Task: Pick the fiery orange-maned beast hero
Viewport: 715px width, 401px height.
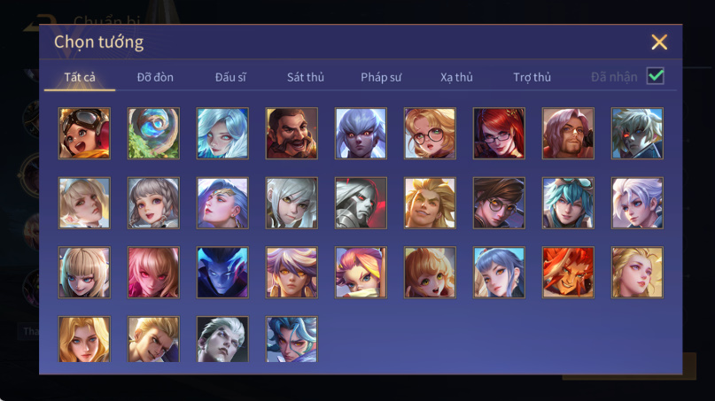Action: click(568, 273)
